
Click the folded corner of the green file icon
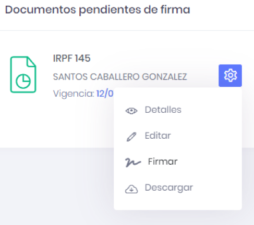[x=31, y=62]
